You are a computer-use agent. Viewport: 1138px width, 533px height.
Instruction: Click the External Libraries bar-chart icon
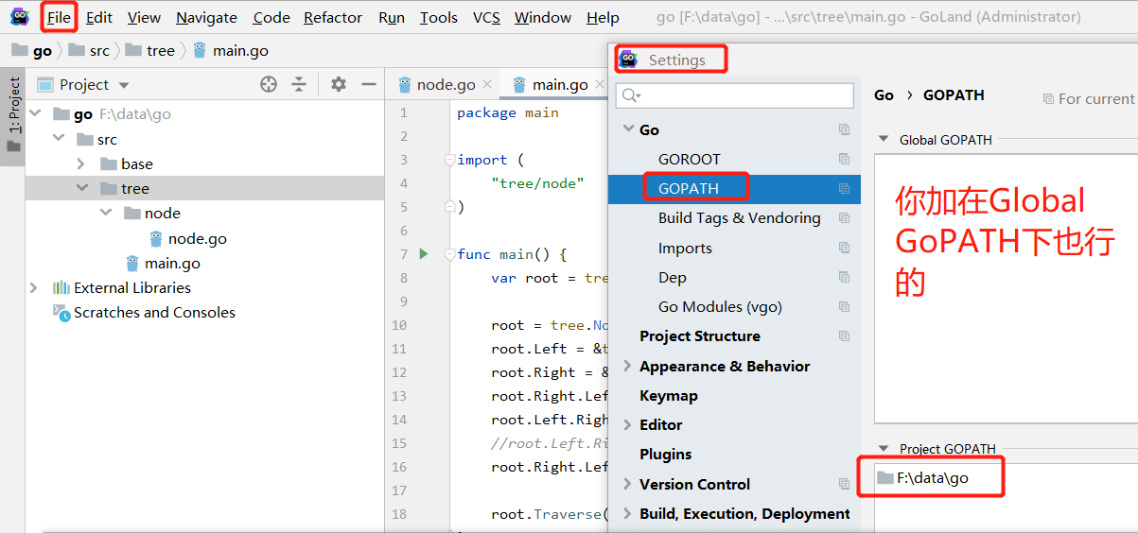61,287
